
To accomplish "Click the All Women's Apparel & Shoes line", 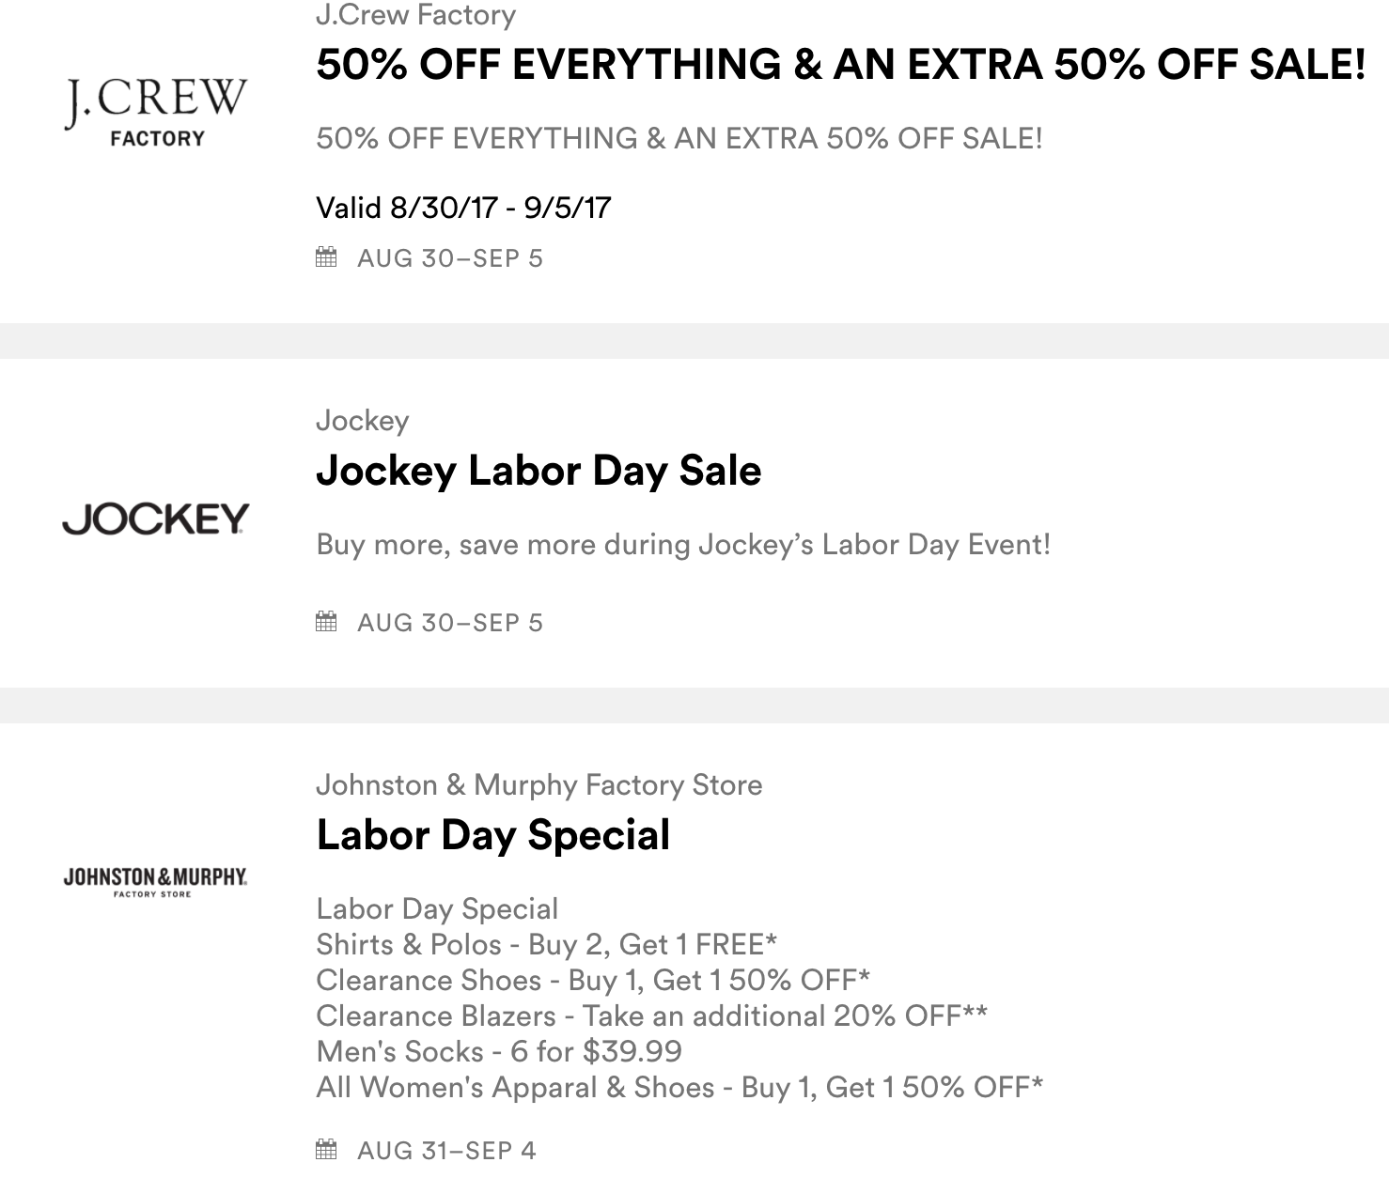I will pyautogui.click(x=679, y=1087).
